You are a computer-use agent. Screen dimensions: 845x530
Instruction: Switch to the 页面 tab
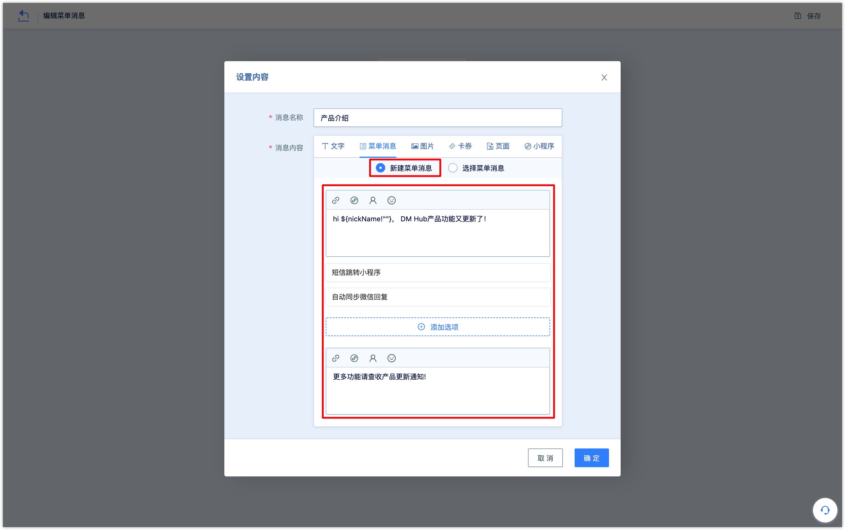tap(498, 146)
